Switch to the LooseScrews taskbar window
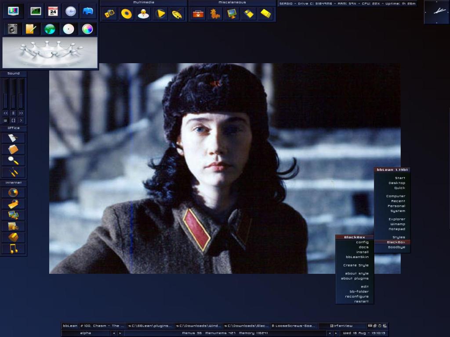Screen dimensions: 450x337 (294, 326)
